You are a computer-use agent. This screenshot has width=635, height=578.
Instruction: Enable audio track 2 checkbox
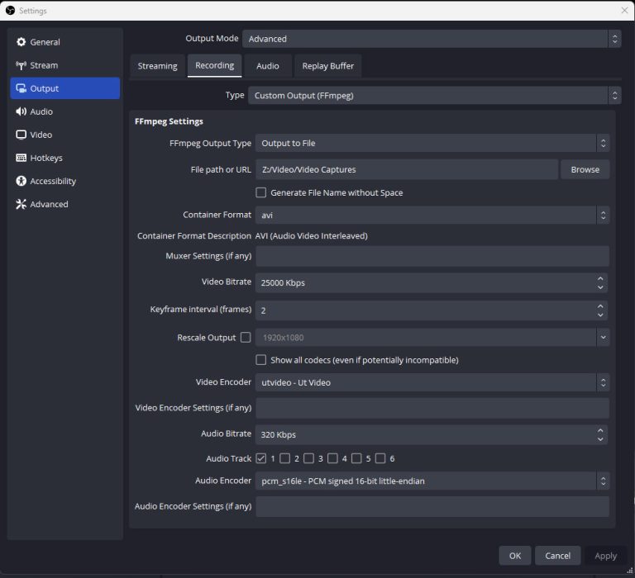[285, 458]
